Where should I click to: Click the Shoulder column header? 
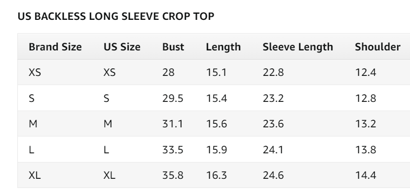pyautogui.click(x=377, y=47)
